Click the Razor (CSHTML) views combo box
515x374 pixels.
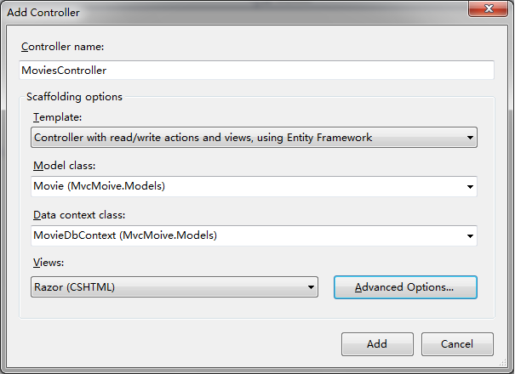tap(175, 287)
